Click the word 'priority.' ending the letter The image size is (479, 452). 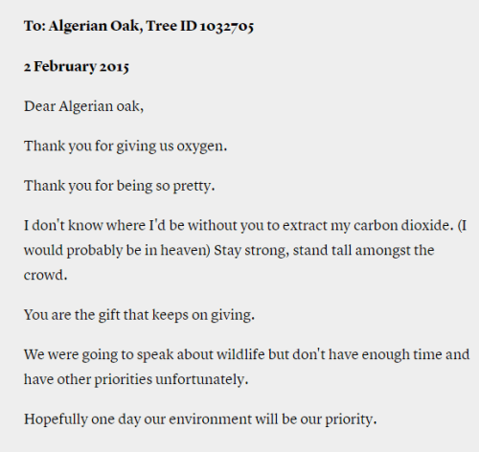click(x=351, y=420)
